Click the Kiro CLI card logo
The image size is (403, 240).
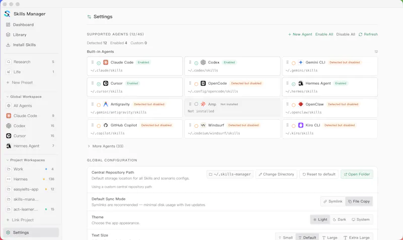301,125
